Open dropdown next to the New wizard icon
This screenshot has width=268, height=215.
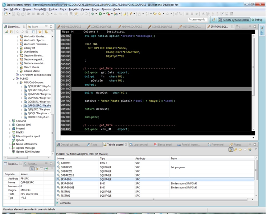tap(10, 14)
